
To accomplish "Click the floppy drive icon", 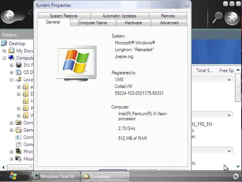I will (x=19, y=65).
